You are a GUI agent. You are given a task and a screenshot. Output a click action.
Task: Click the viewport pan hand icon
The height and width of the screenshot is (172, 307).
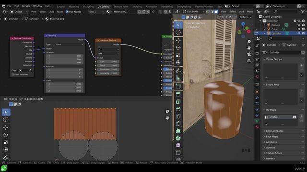[x=249, y=48]
